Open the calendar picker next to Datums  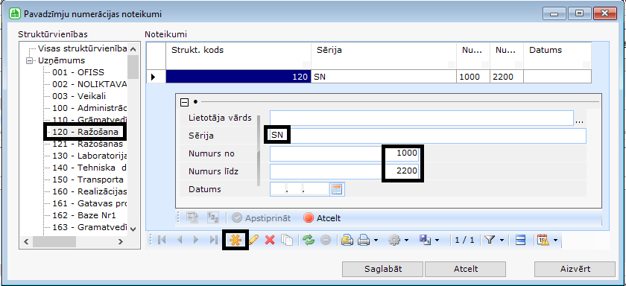pyautogui.click(x=338, y=189)
